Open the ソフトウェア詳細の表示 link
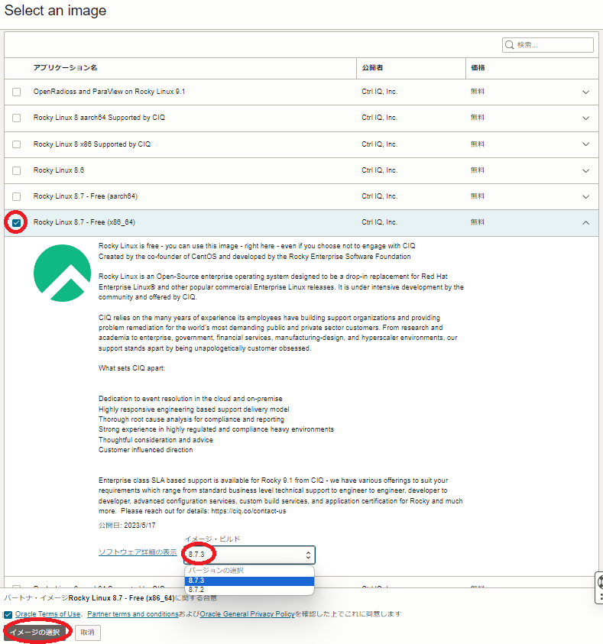Image resolution: width=603 pixels, height=644 pixels. click(x=138, y=552)
